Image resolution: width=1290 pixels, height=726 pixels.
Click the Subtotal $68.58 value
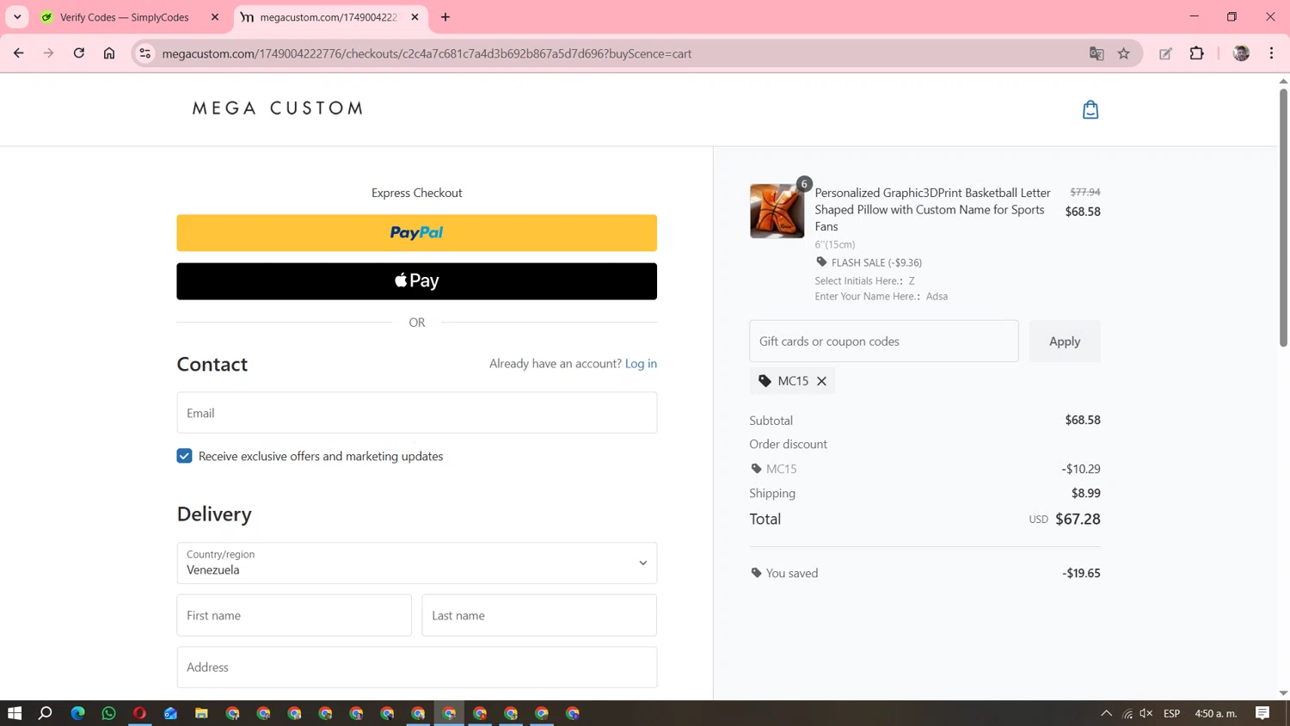[1083, 420]
